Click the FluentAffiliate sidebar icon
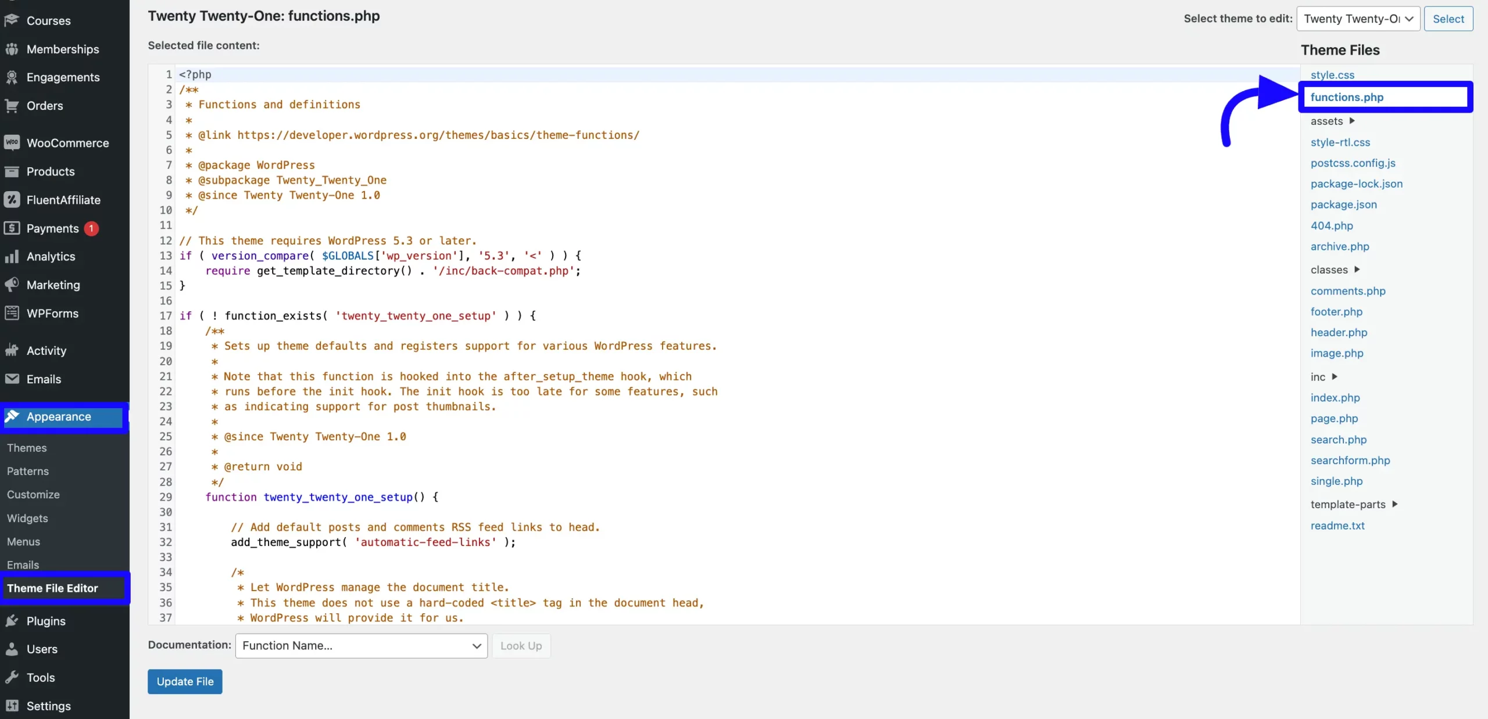1488x719 pixels. pyautogui.click(x=13, y=199)
